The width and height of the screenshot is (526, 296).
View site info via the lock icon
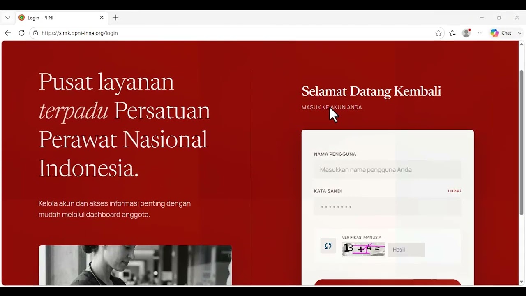pyautogui.click(x=35, y=33)
